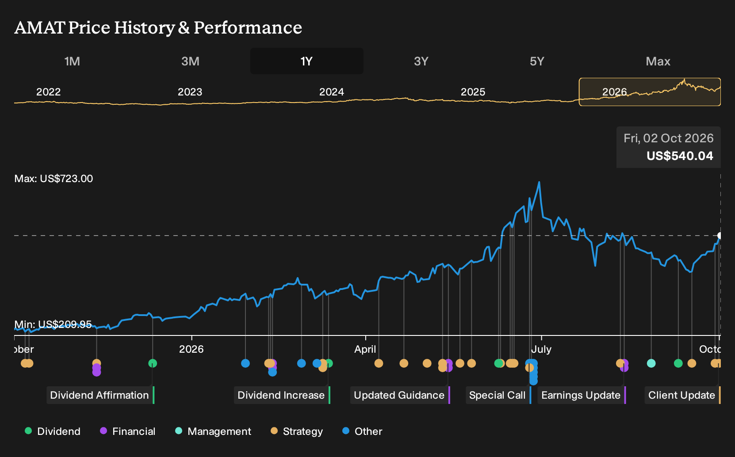Open the Updated Guidance event label

400,395
